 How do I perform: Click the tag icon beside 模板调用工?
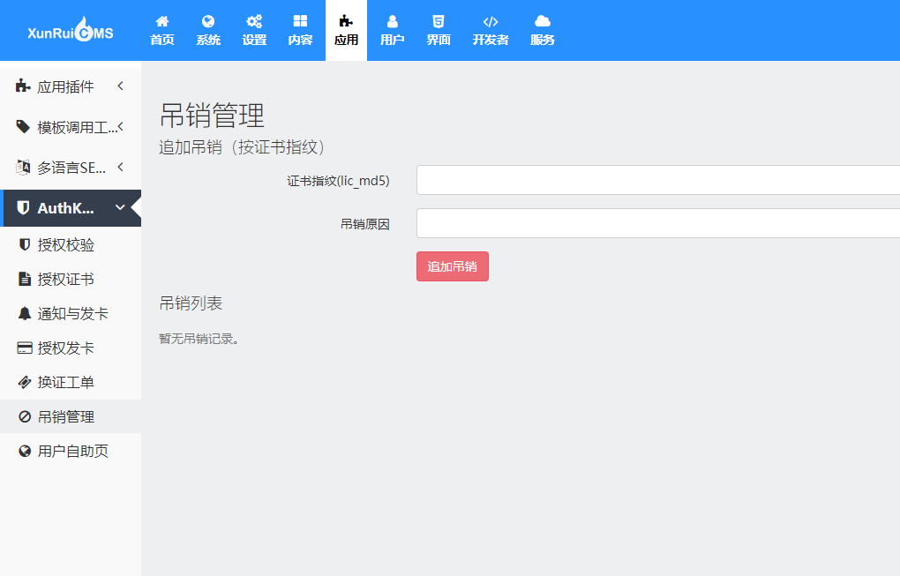(x=22, y=127)
